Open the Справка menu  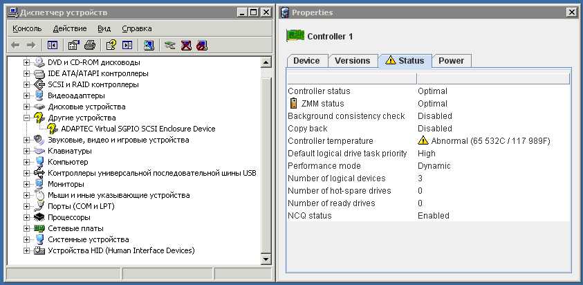pyautogui.click(x=136, y=28)
